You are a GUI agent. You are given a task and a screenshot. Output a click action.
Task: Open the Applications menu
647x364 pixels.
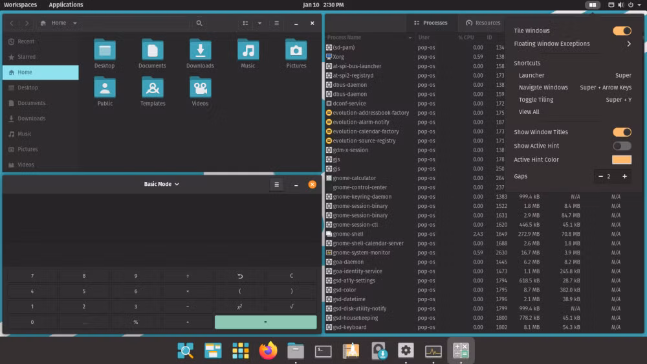65,5
